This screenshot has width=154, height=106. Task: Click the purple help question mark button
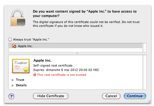[x=11, y=96]
